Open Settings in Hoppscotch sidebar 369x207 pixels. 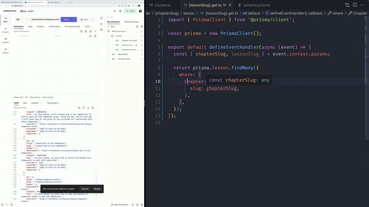[5, 51]
